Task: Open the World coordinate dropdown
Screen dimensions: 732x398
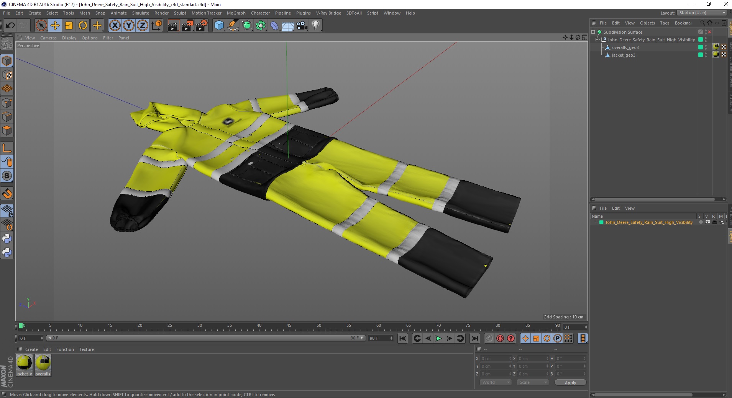Action: (496, 382)
